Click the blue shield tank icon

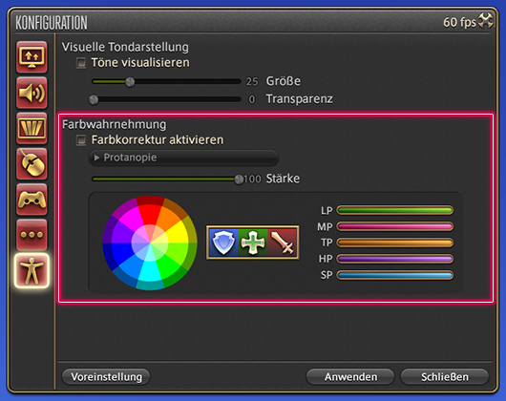[223, 243]
